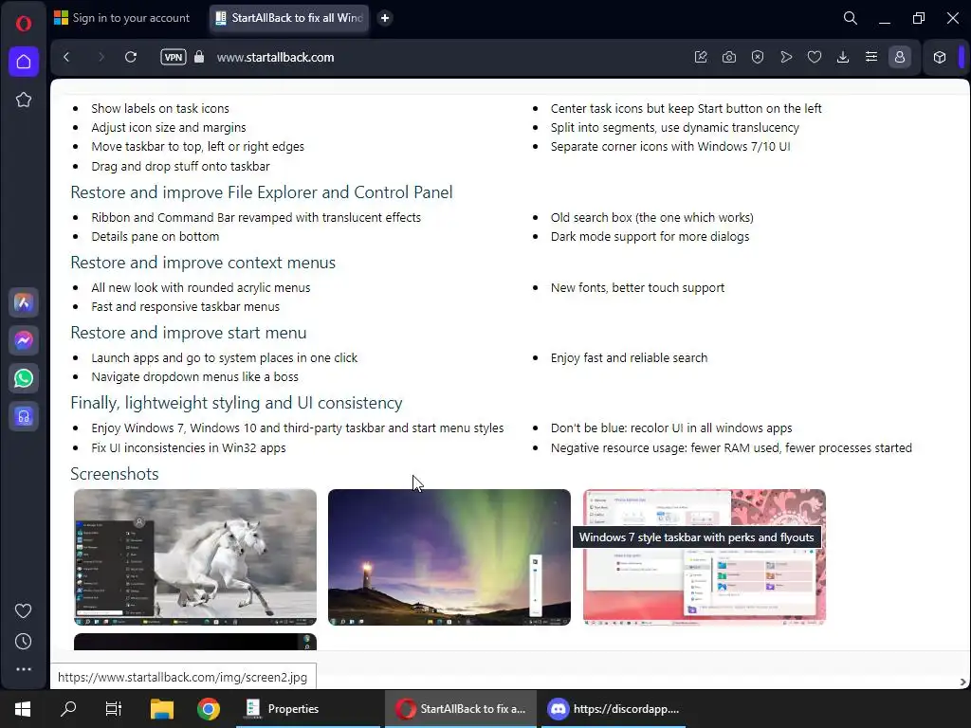Open File Explorer from taskbar

(x=161, y=709)
